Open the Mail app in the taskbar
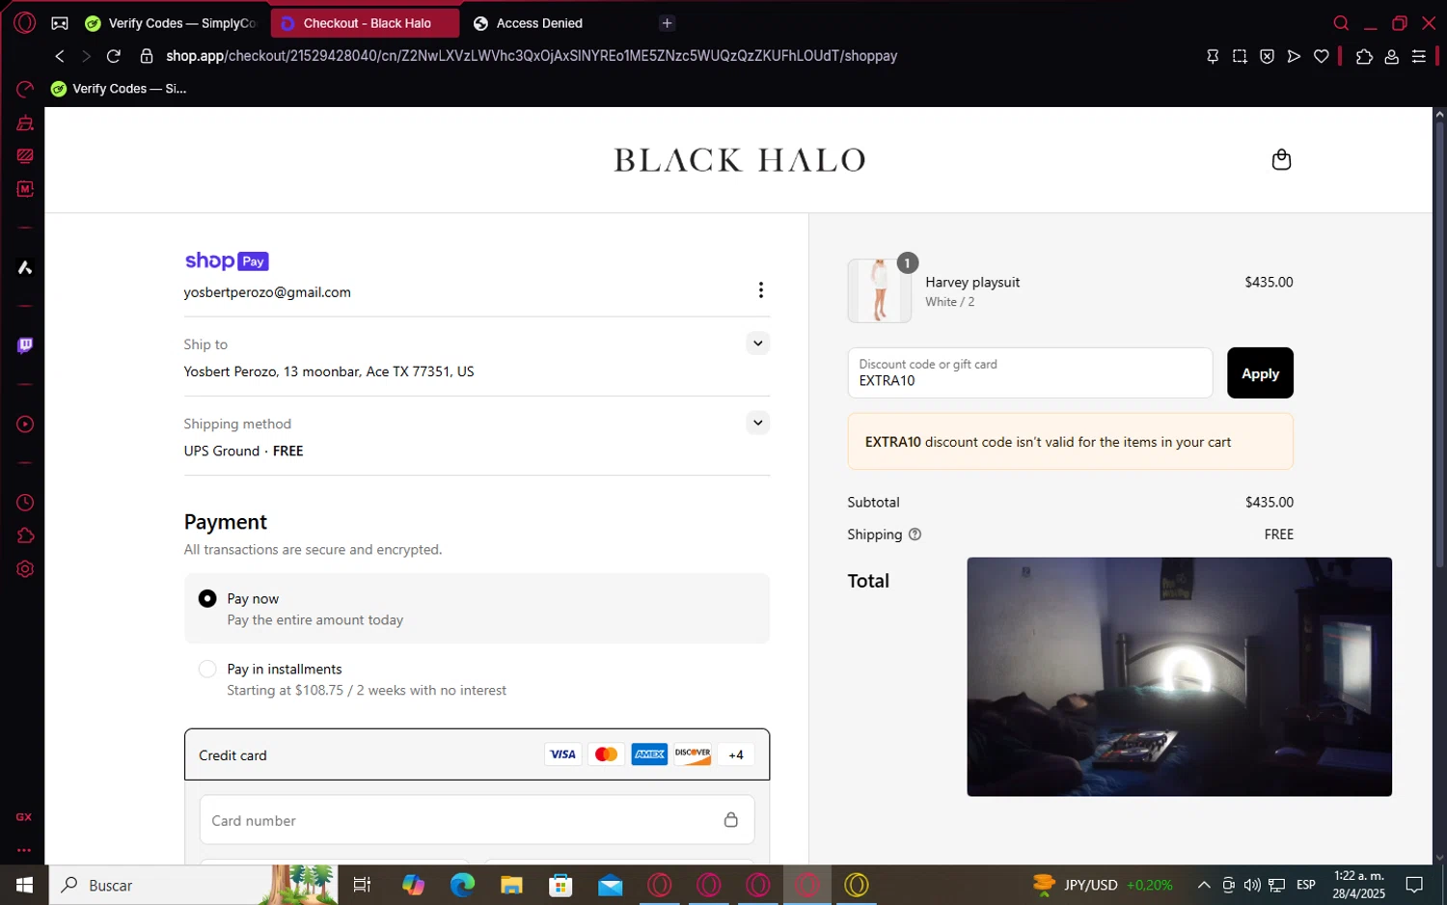The width and height of the screenshot is (1447, 905). pyautogui.click(x=611, y=885)
